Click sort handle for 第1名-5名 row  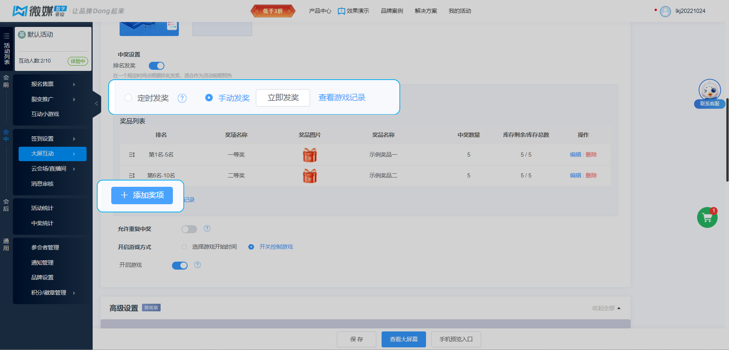click(x=132, y=155)
